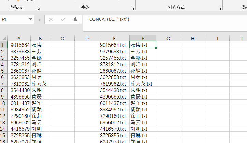Select column F header
This screenshot has width=247, height=143.
pyautogui.click(x=143, y=39)
